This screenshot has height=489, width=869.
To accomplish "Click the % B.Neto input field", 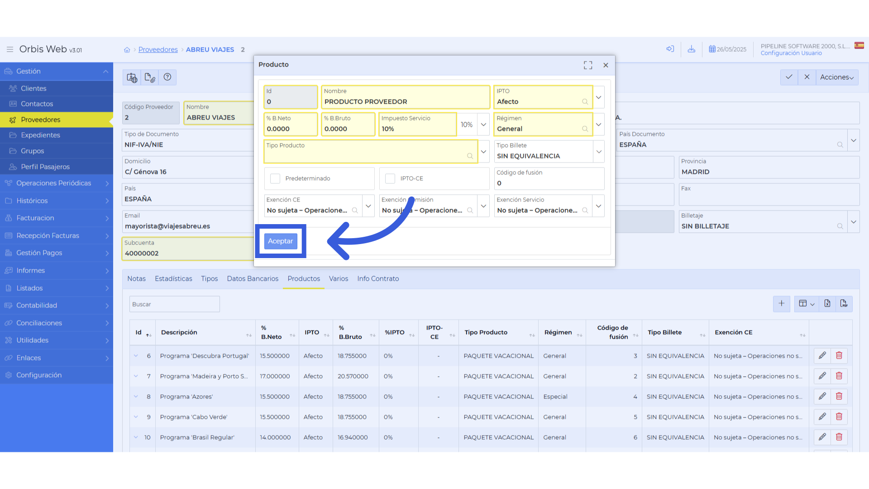I will (291, 125).
